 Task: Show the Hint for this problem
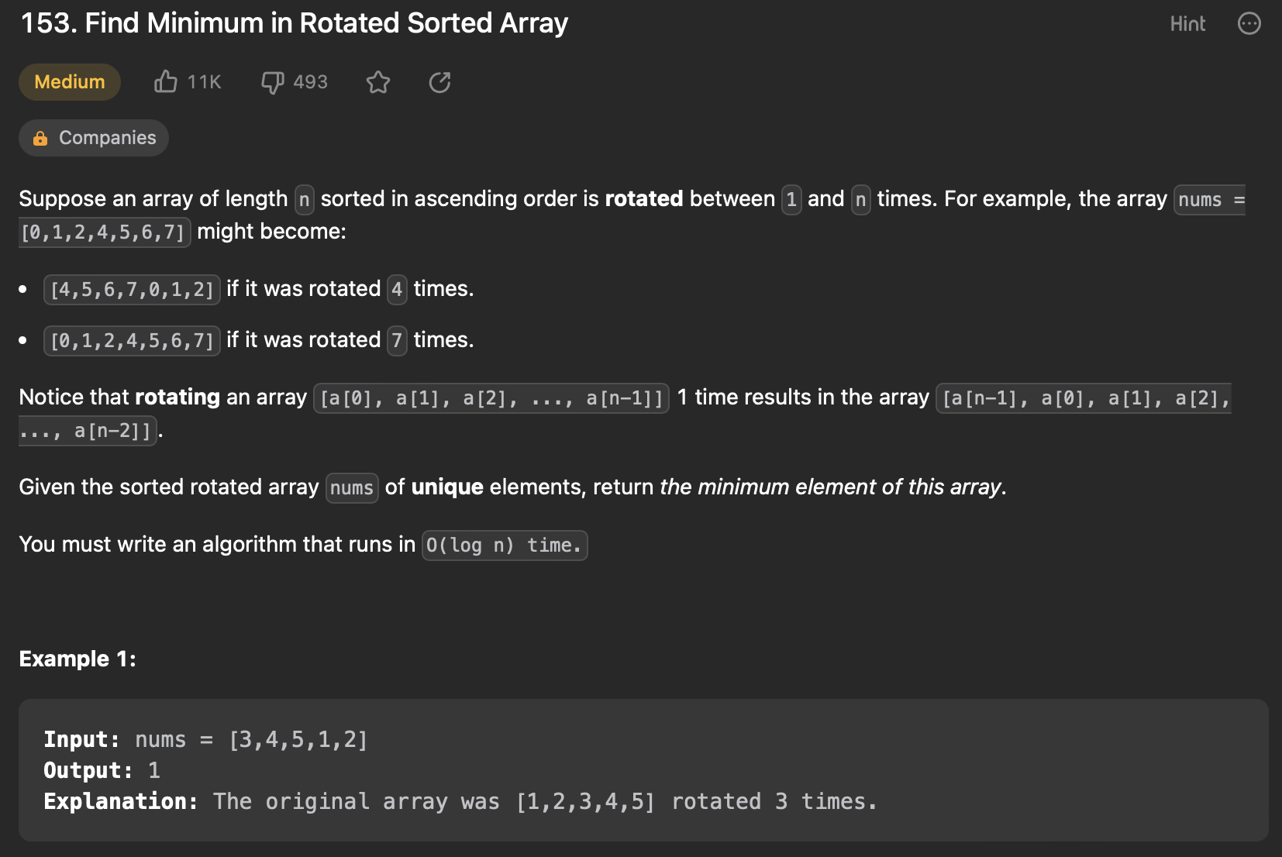tap(1187, 24)
